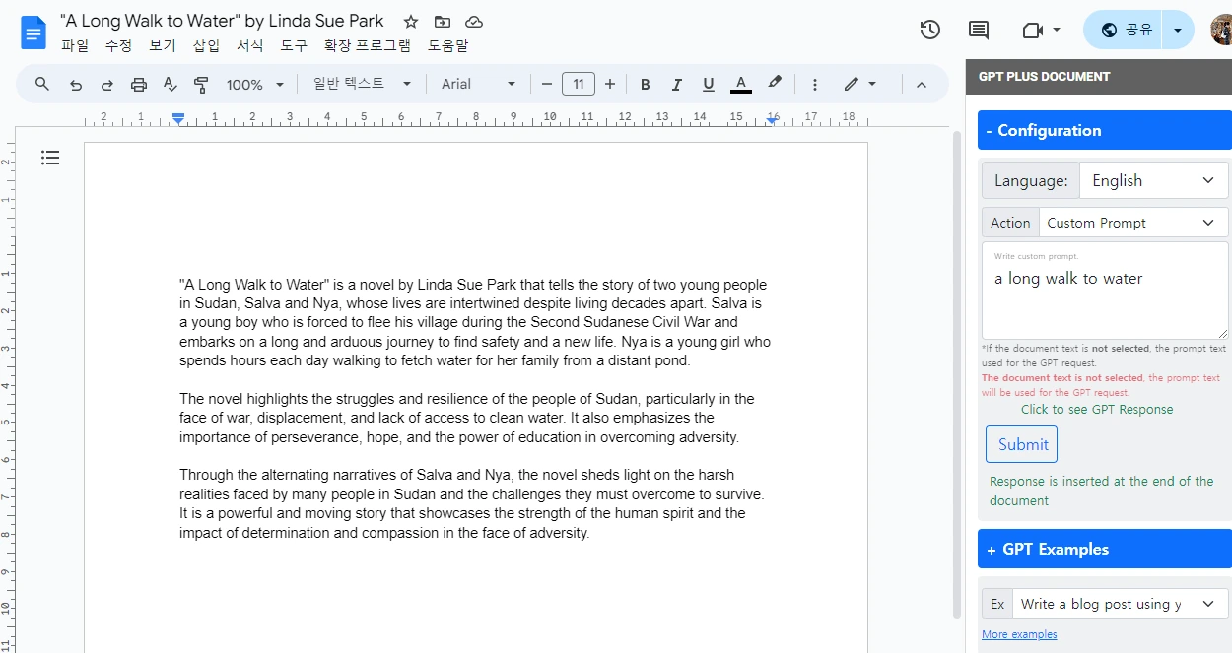
Task: Show more toolbar options (three dots)
Action: (814, 85)
